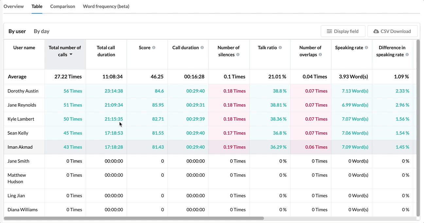The image size is (424, 223).
Task: Download the table as CSV
Action: pos(392,31)
